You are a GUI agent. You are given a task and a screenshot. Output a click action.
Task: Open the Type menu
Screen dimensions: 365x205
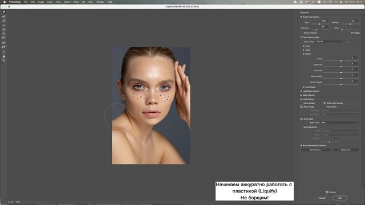(58, 2)
